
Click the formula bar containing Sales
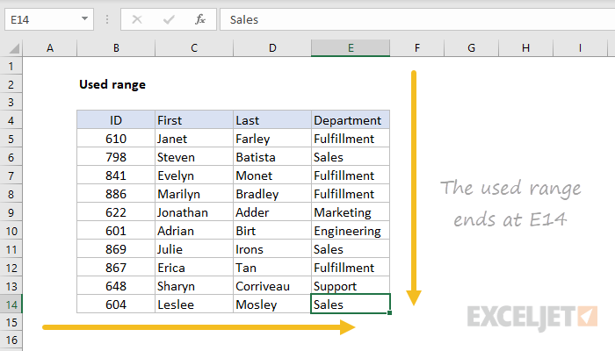tap(417, 19)
